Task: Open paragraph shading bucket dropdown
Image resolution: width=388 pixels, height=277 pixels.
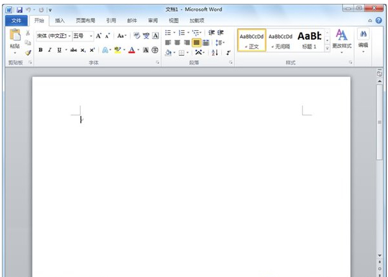Action: pos(174,53)
